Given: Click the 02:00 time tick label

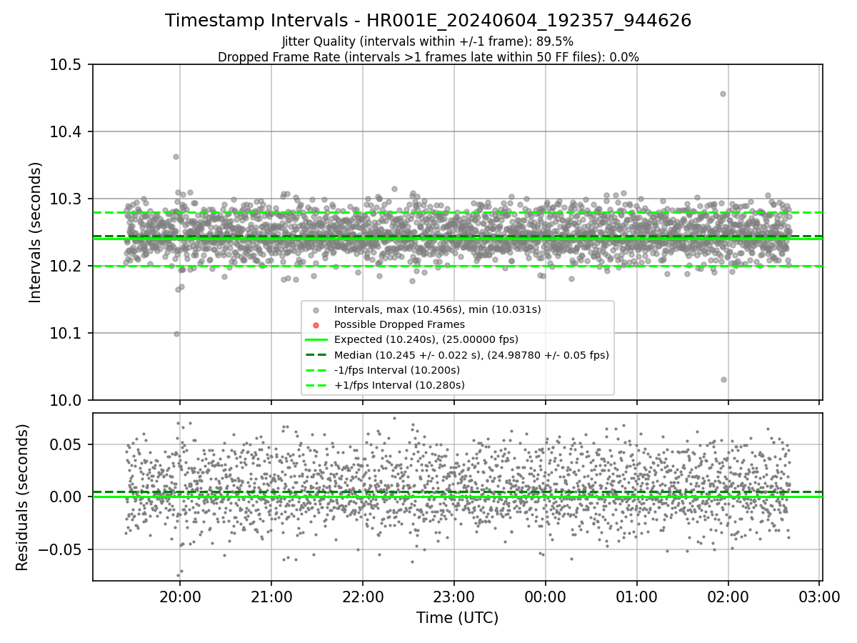Looking at the screenshot, I should pyautogui.click(x=728, y=597).
